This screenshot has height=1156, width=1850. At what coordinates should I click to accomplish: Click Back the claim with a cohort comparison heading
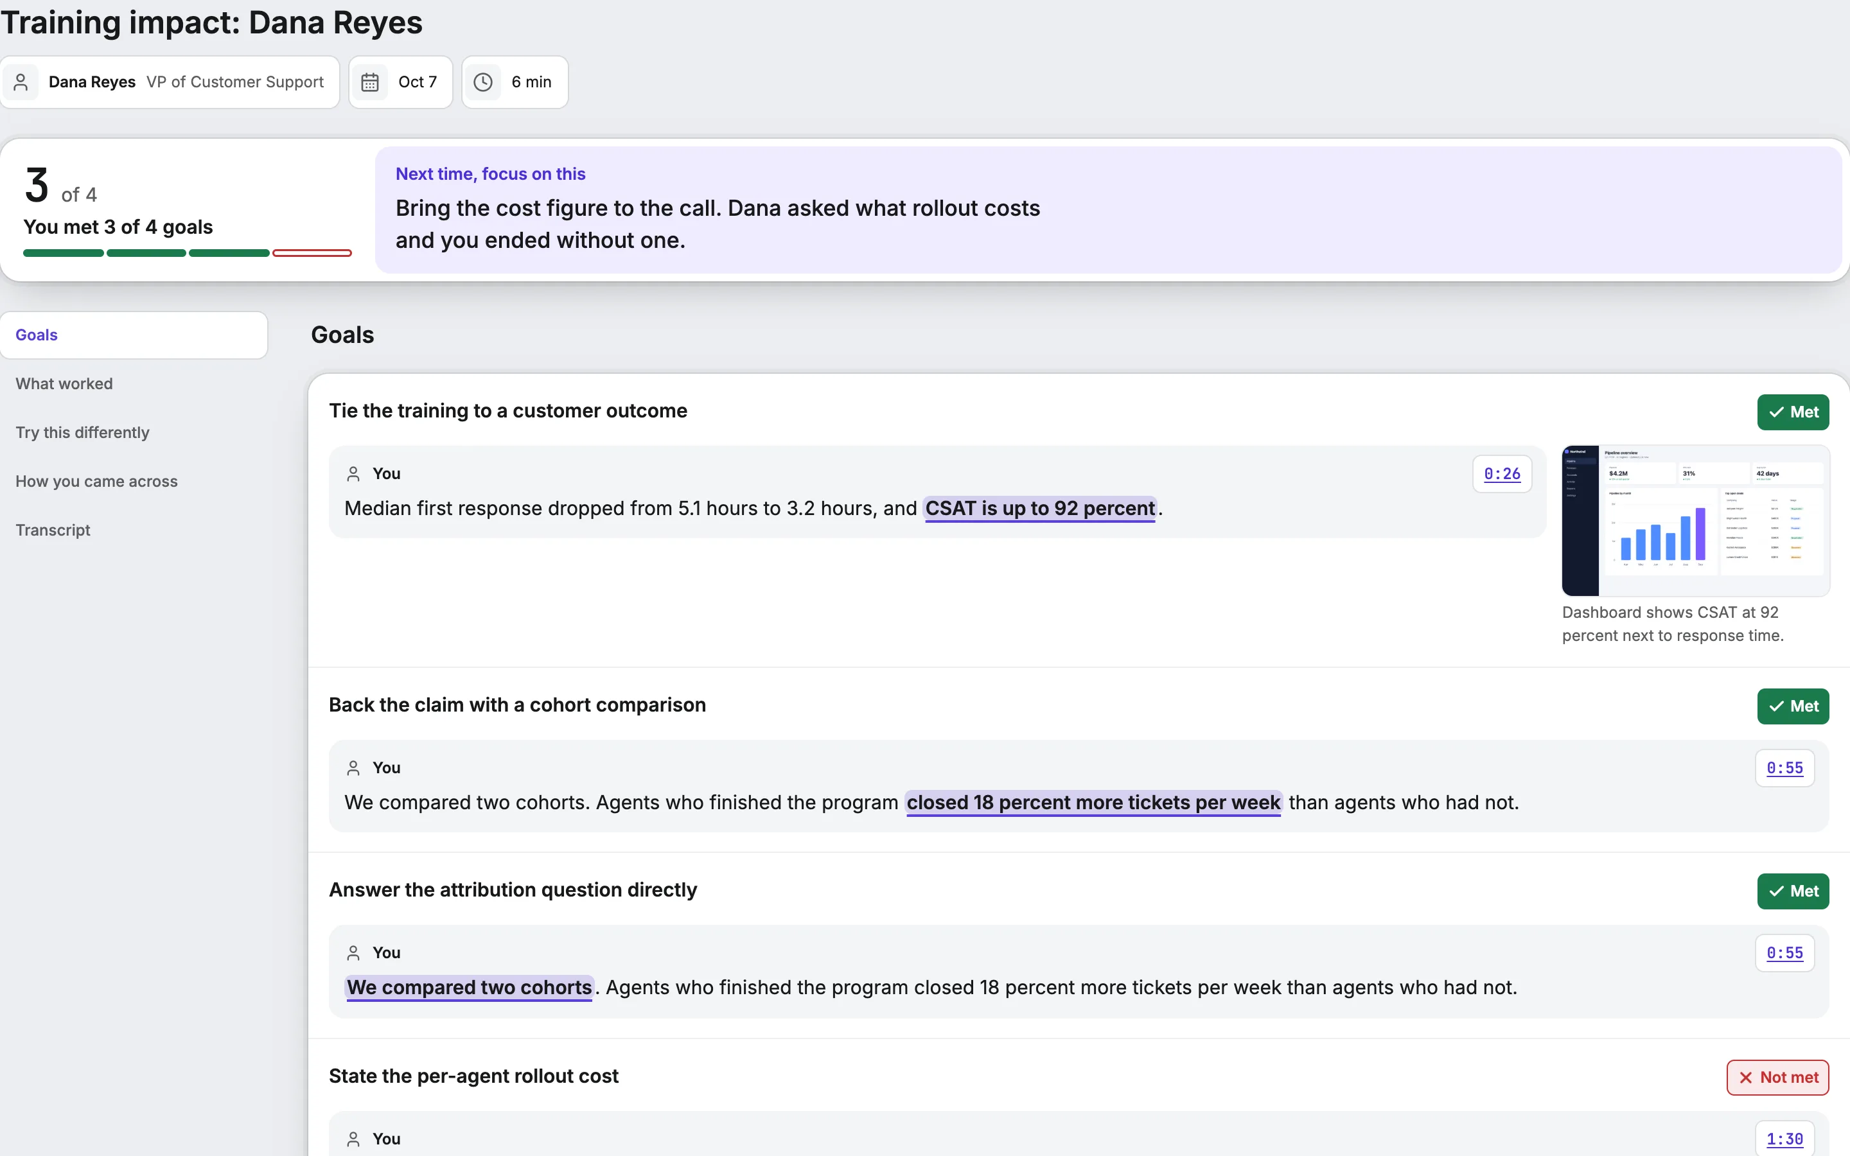click(x=516, y=705)
